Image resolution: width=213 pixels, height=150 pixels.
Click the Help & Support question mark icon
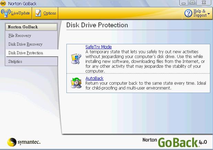(x=188, y=13)
